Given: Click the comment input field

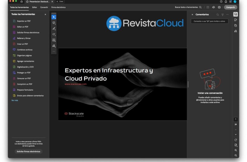Looking at the screenshot, I should 210,21.
